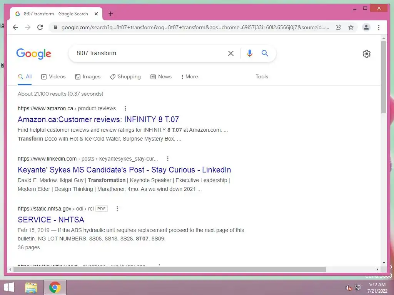
Task: Close the '8t07 transform' tab
Action: pyautogui.click(x=96, y=14)
